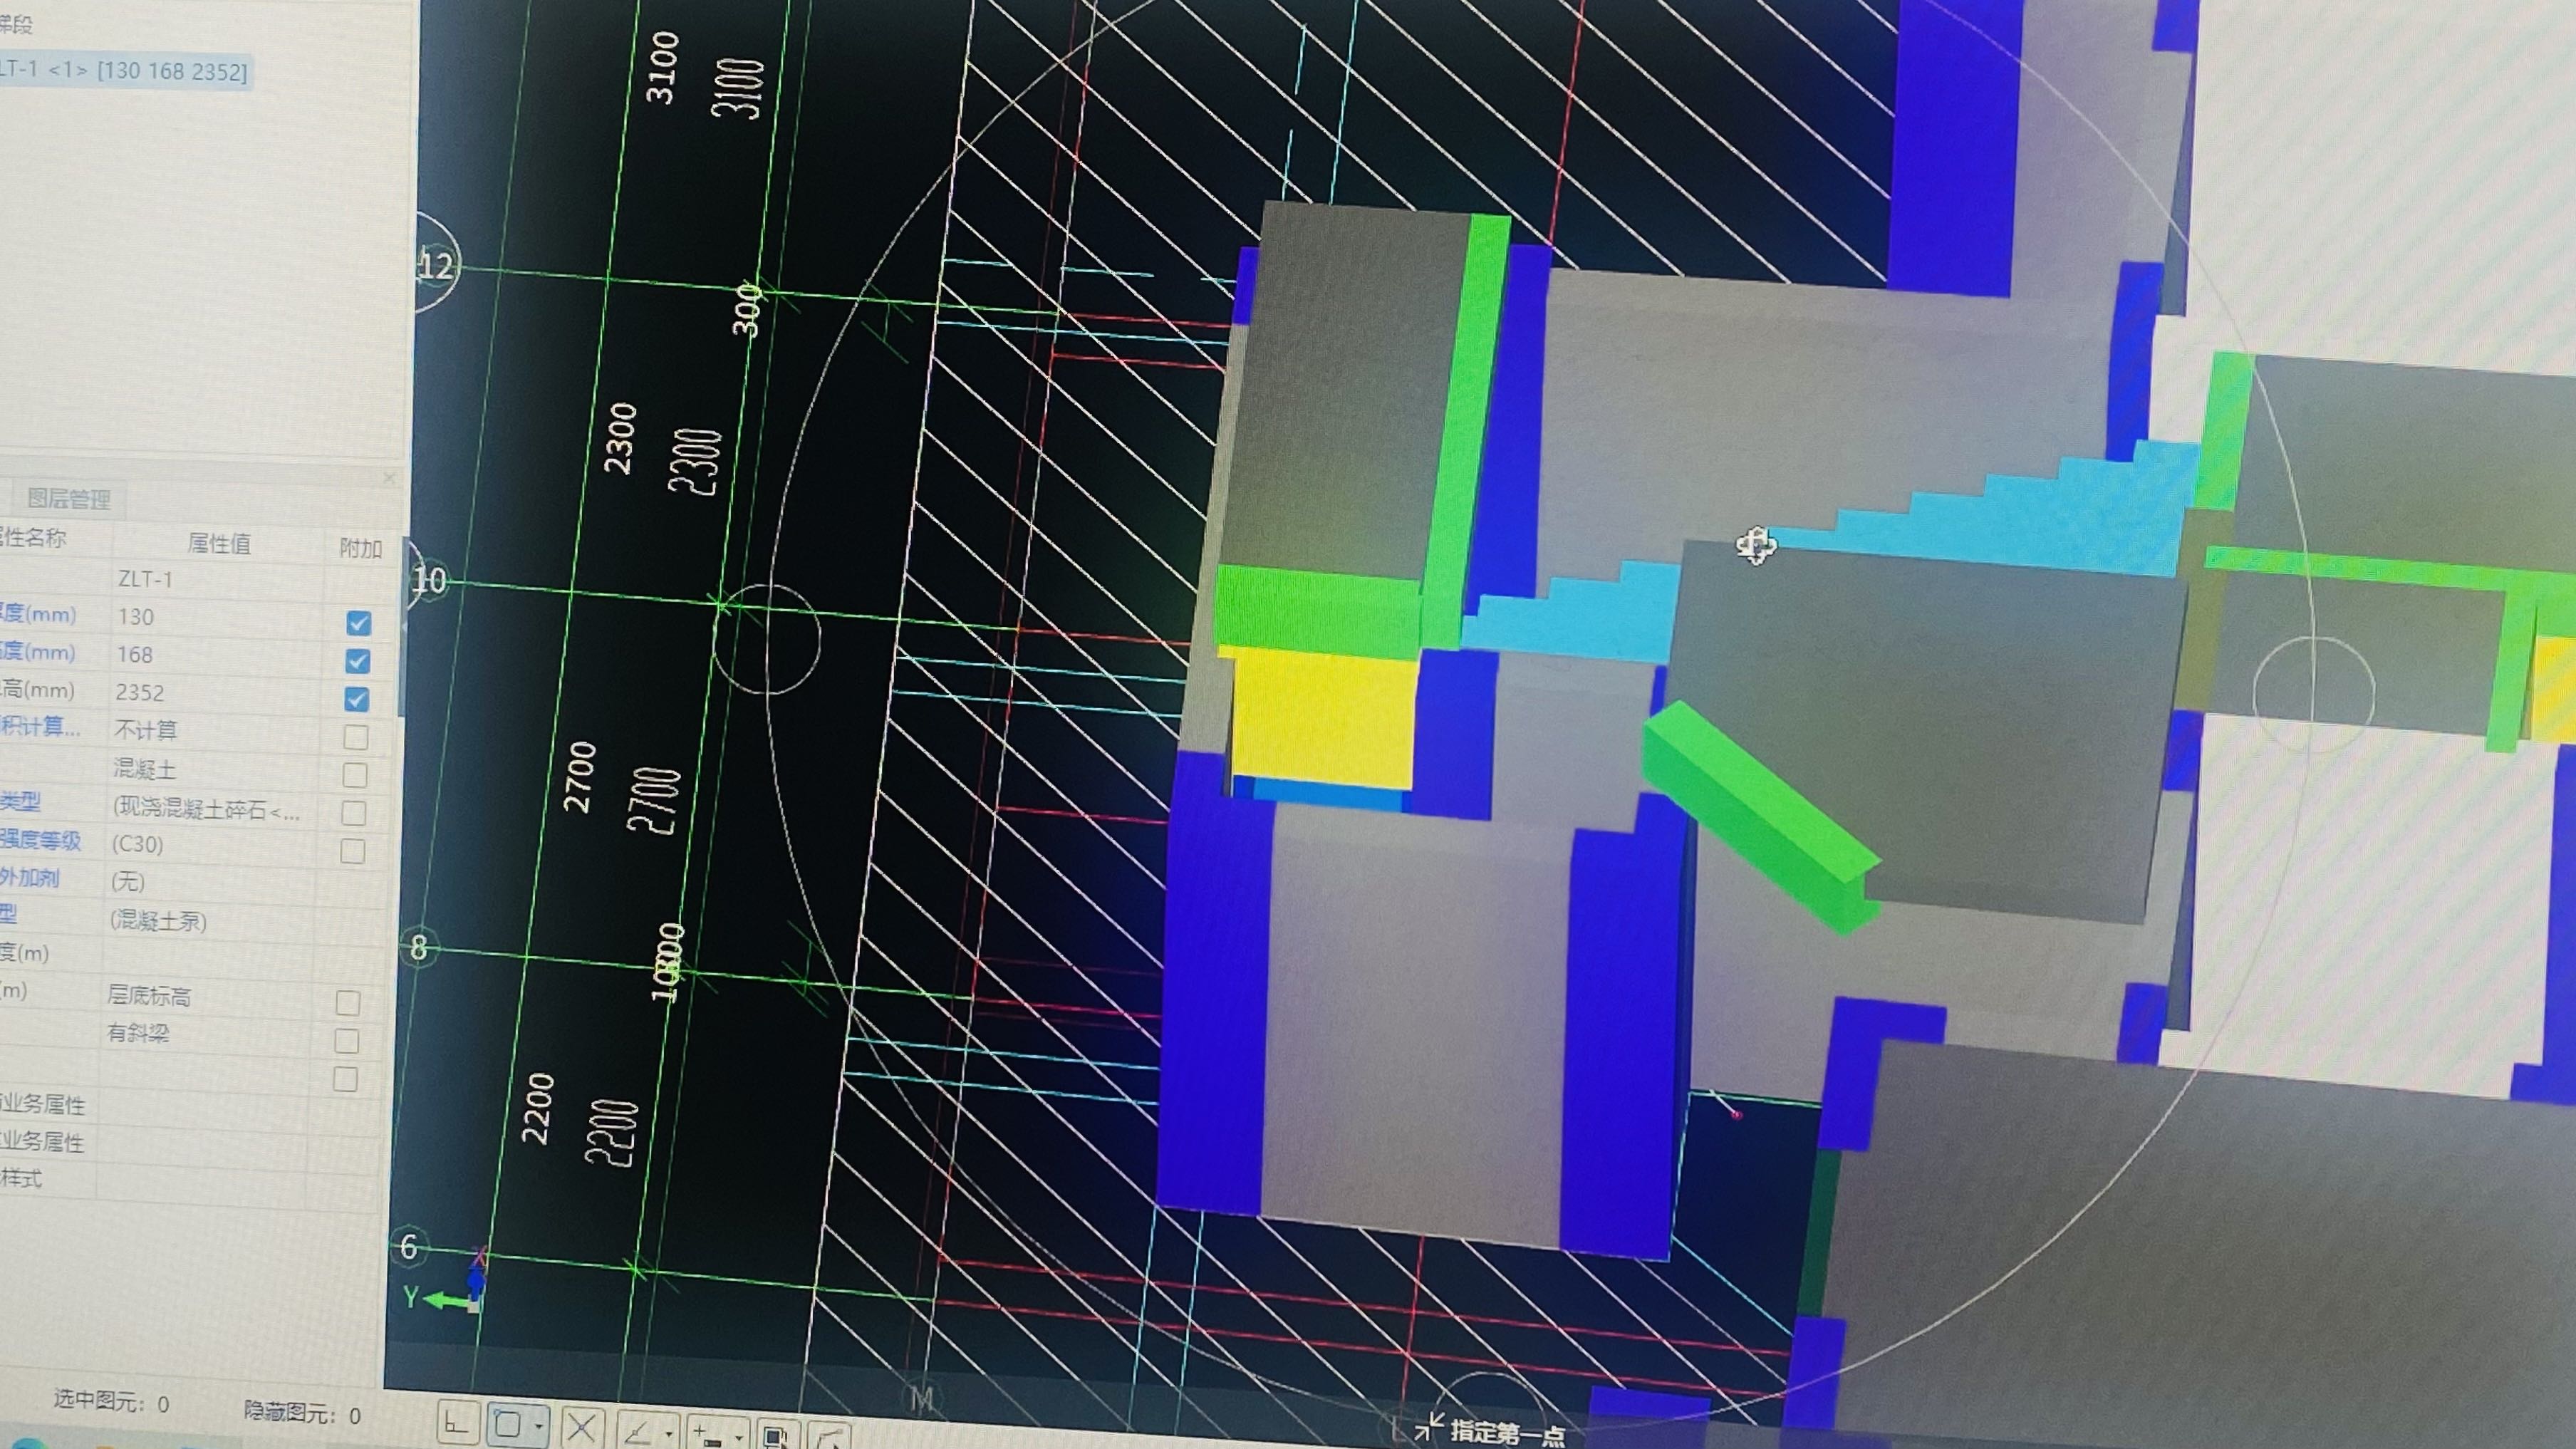Viewport: 2576px width, 1449px height.
Task: Click the overlapping squares select icon
Action: point(776,1437)
